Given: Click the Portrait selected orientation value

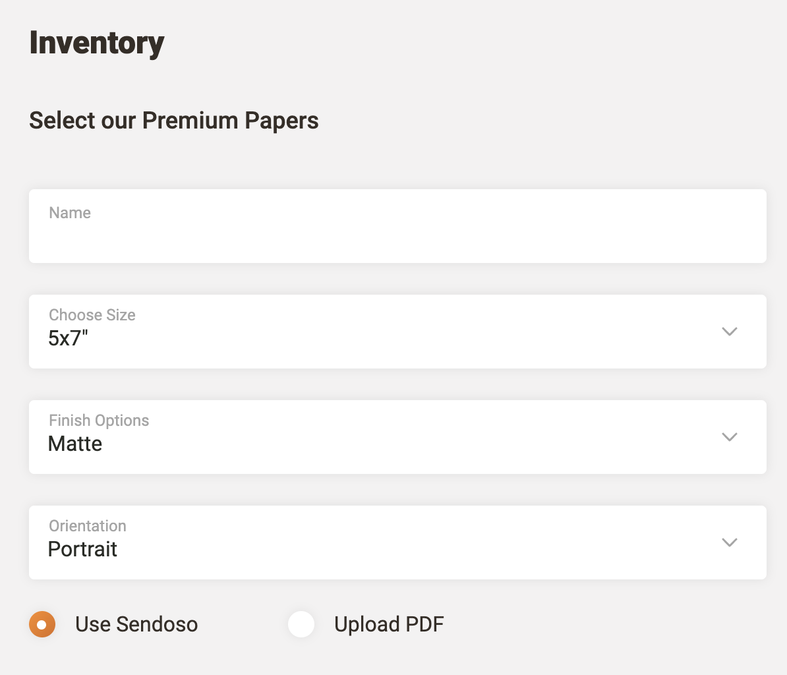Looking at the screenshot, I should tap(82, 549).
